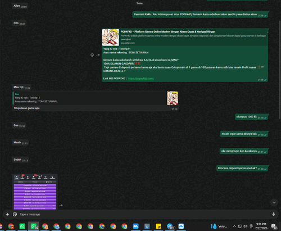Open the attach plus menu

click(7, 214)
